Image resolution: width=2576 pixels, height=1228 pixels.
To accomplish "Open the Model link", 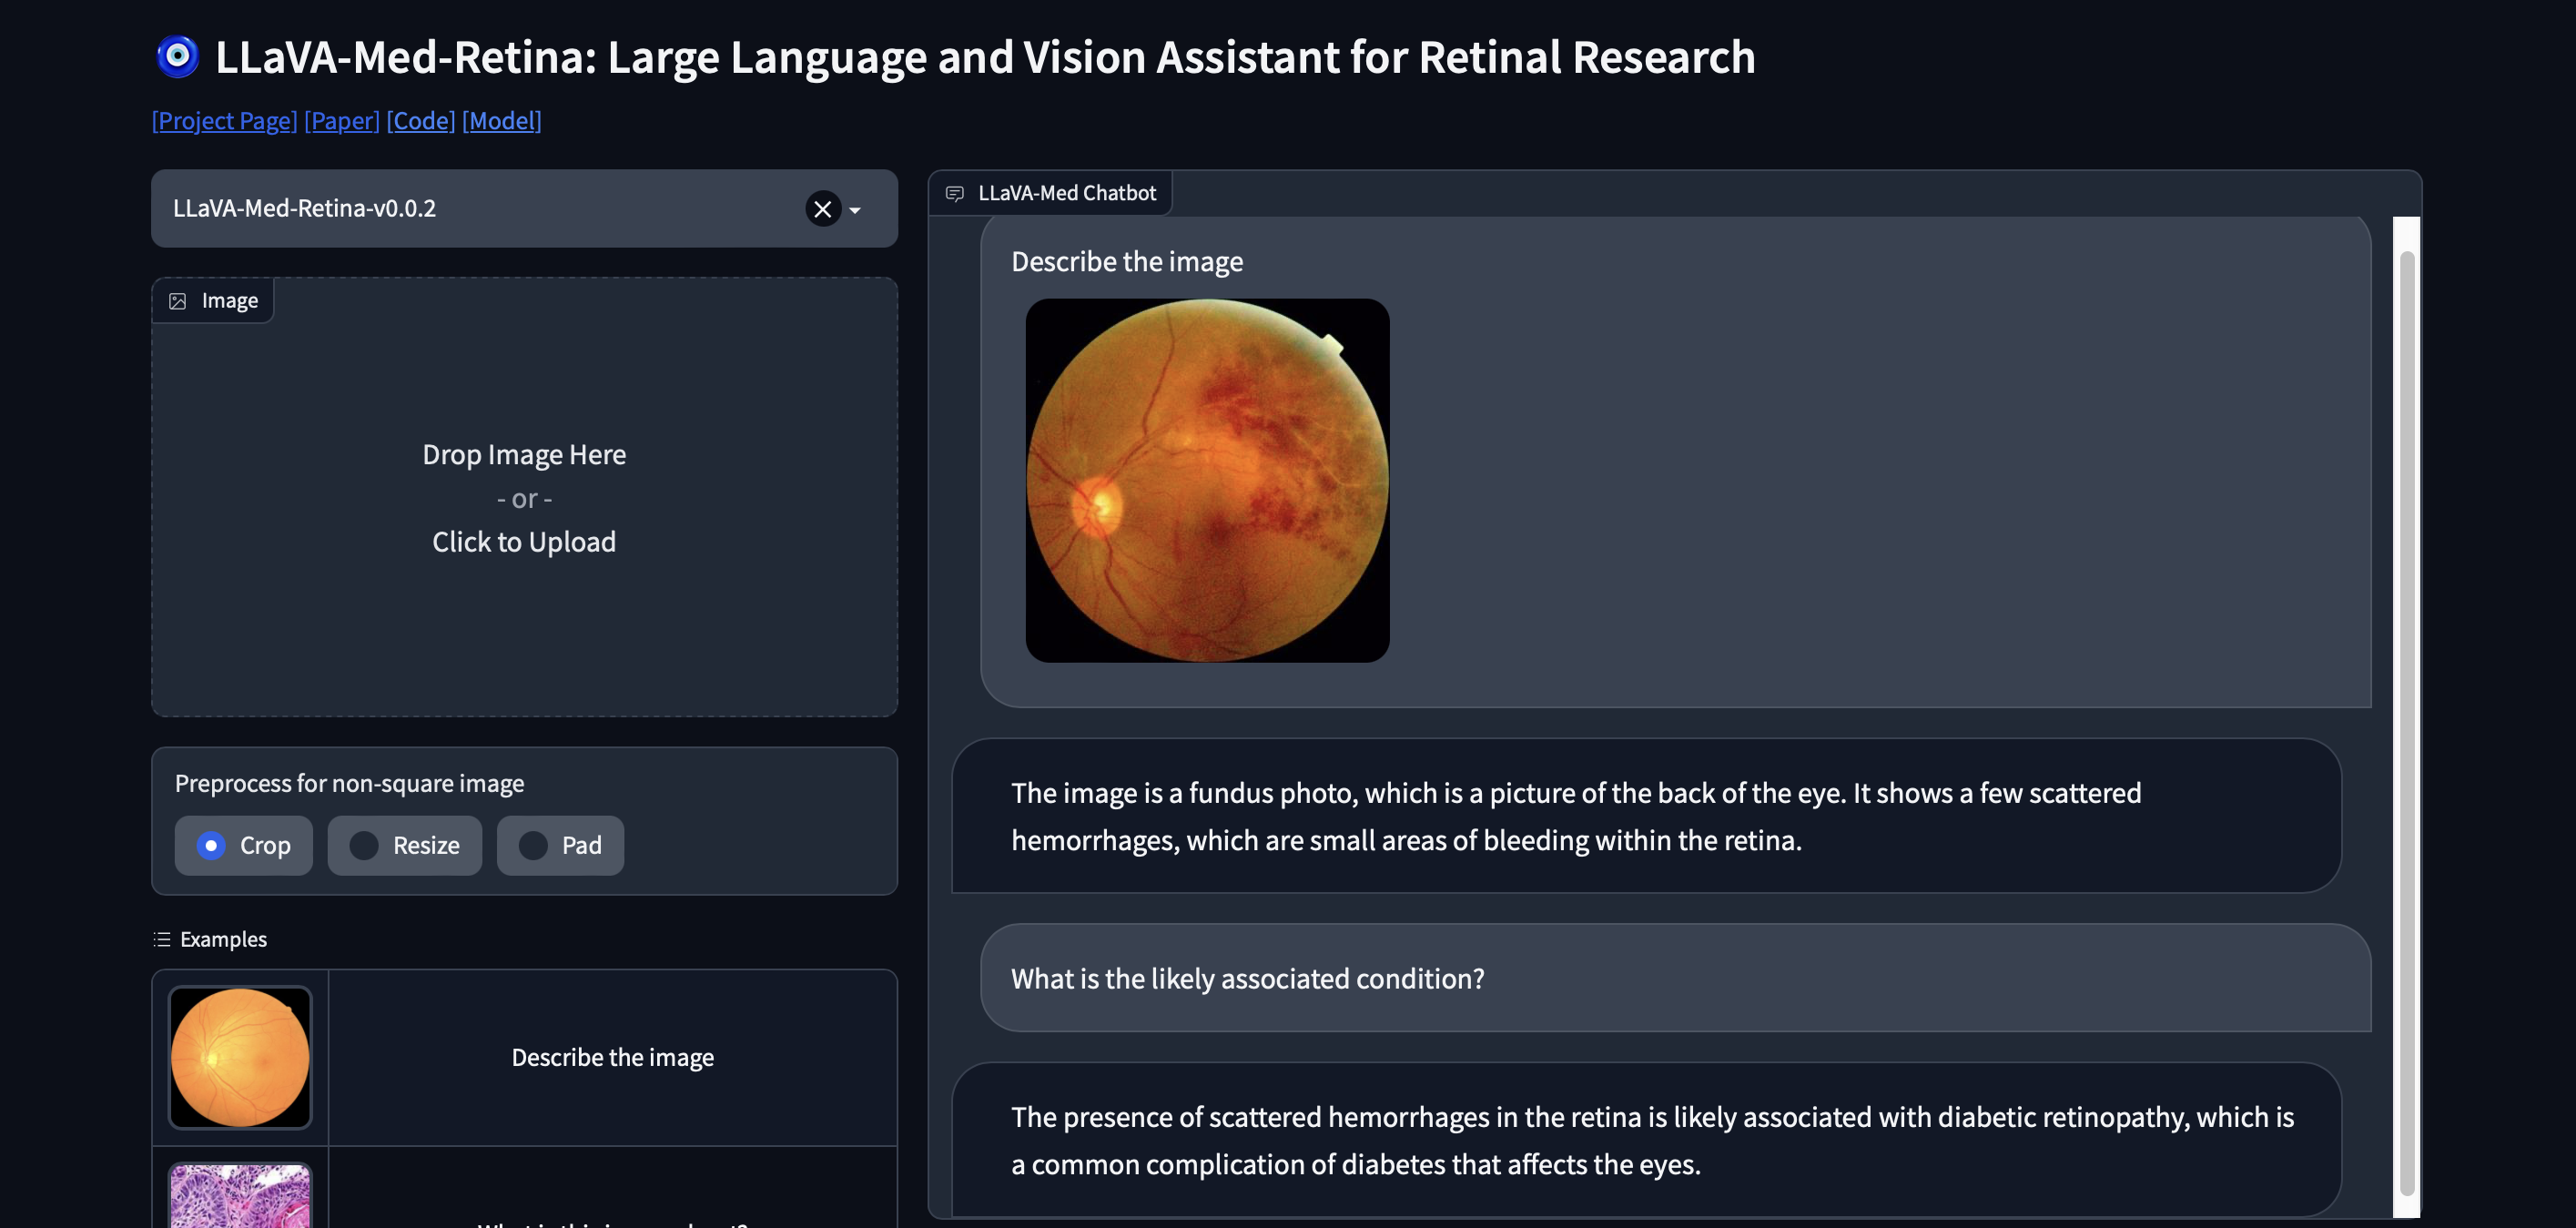I will tap(501, 120).
